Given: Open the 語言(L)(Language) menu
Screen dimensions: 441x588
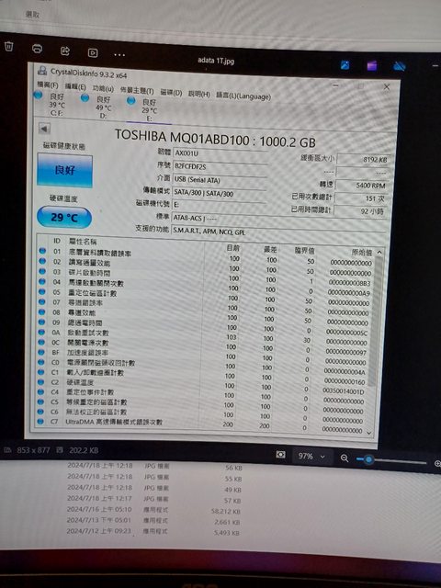Looking at the screenshot, I should coord(243,96).
